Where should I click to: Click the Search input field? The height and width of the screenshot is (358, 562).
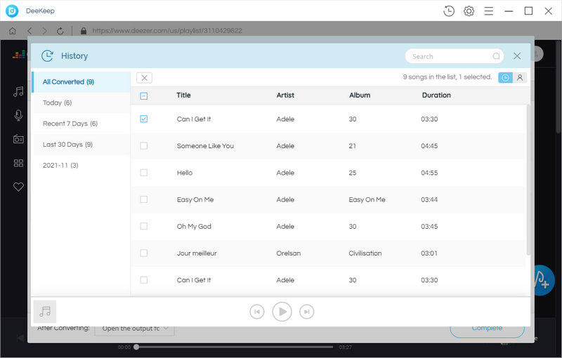[x=455, y=56]
